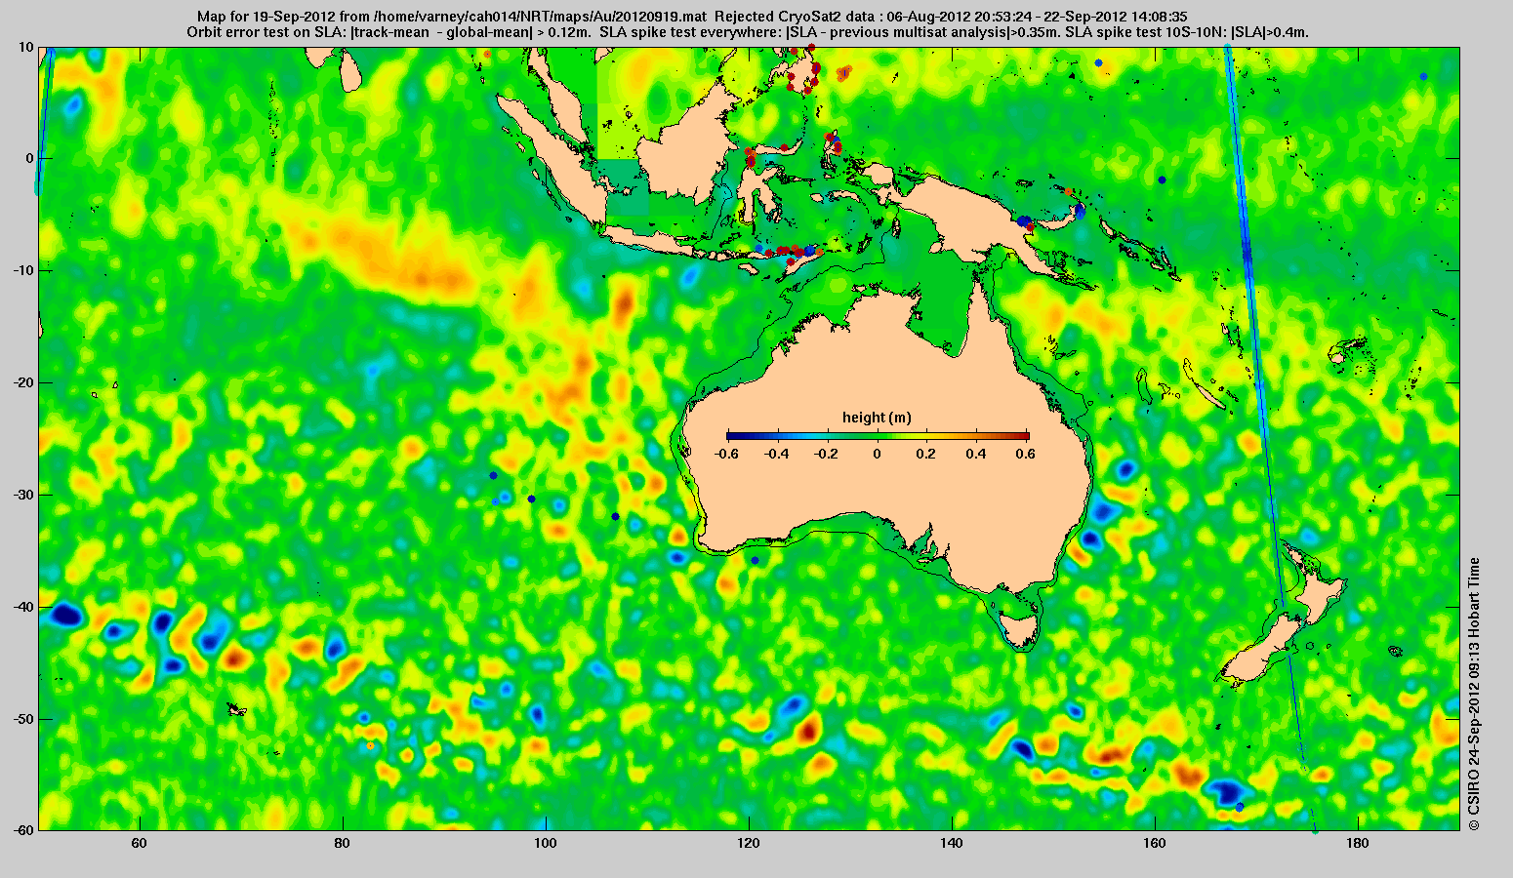
Task: Click the longitude axis label 100
Action: click(x=546, y=843)
